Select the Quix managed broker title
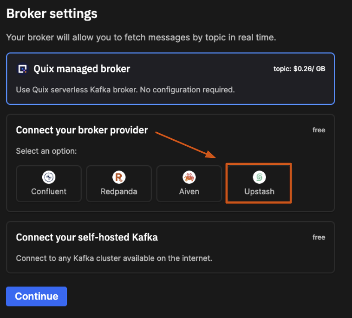Image resolution: width=352 pixels, height=318 pixels. pyautogui.click(x=82, y=69)
